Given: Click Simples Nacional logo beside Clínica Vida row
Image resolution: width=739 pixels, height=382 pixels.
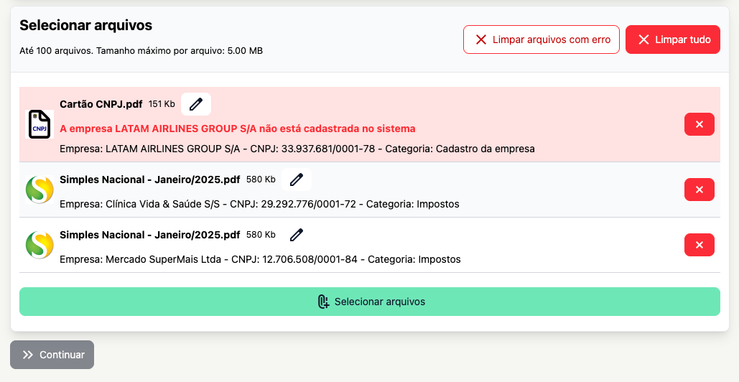Looking at the screenshot, I should click(39, 190).
